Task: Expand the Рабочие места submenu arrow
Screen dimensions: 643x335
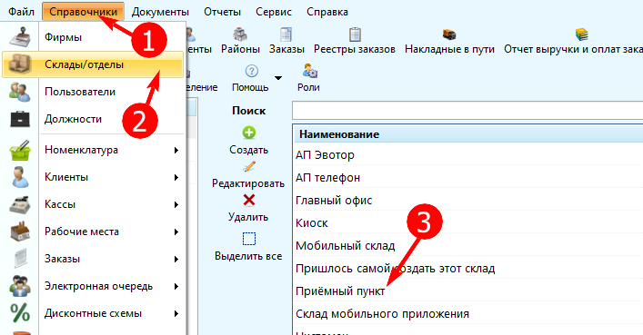Action: 176,232
